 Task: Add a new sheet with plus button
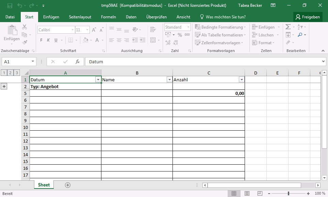[x=68, y=185]
